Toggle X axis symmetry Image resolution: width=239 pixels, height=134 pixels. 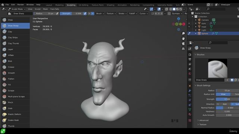pyautogui.click(x=156, y=13)
